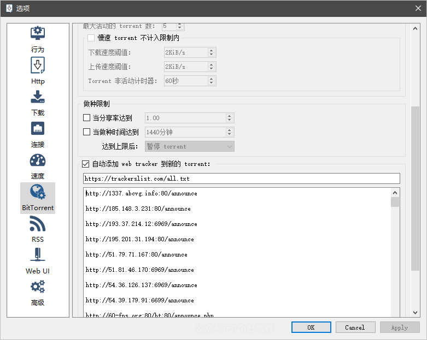Viewport: 427px width, 340px height.
Task: Click tracker line http://54.36.126.137:6969/announce
Action: [x=142, y=285]
